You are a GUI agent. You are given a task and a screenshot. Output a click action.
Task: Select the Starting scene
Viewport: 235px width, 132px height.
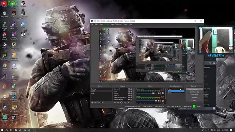[101, 89]
